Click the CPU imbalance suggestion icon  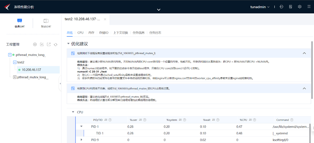[x=73, y=88]
